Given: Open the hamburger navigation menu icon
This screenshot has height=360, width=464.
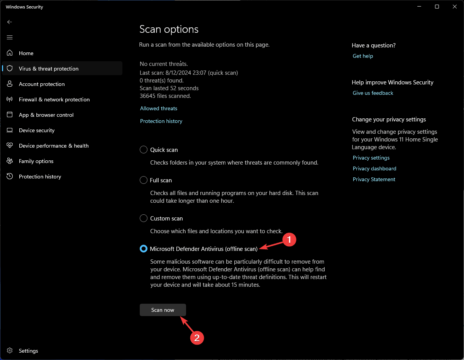Looking at the screenshot, I should pyautogui.click(x=10, y=37).
